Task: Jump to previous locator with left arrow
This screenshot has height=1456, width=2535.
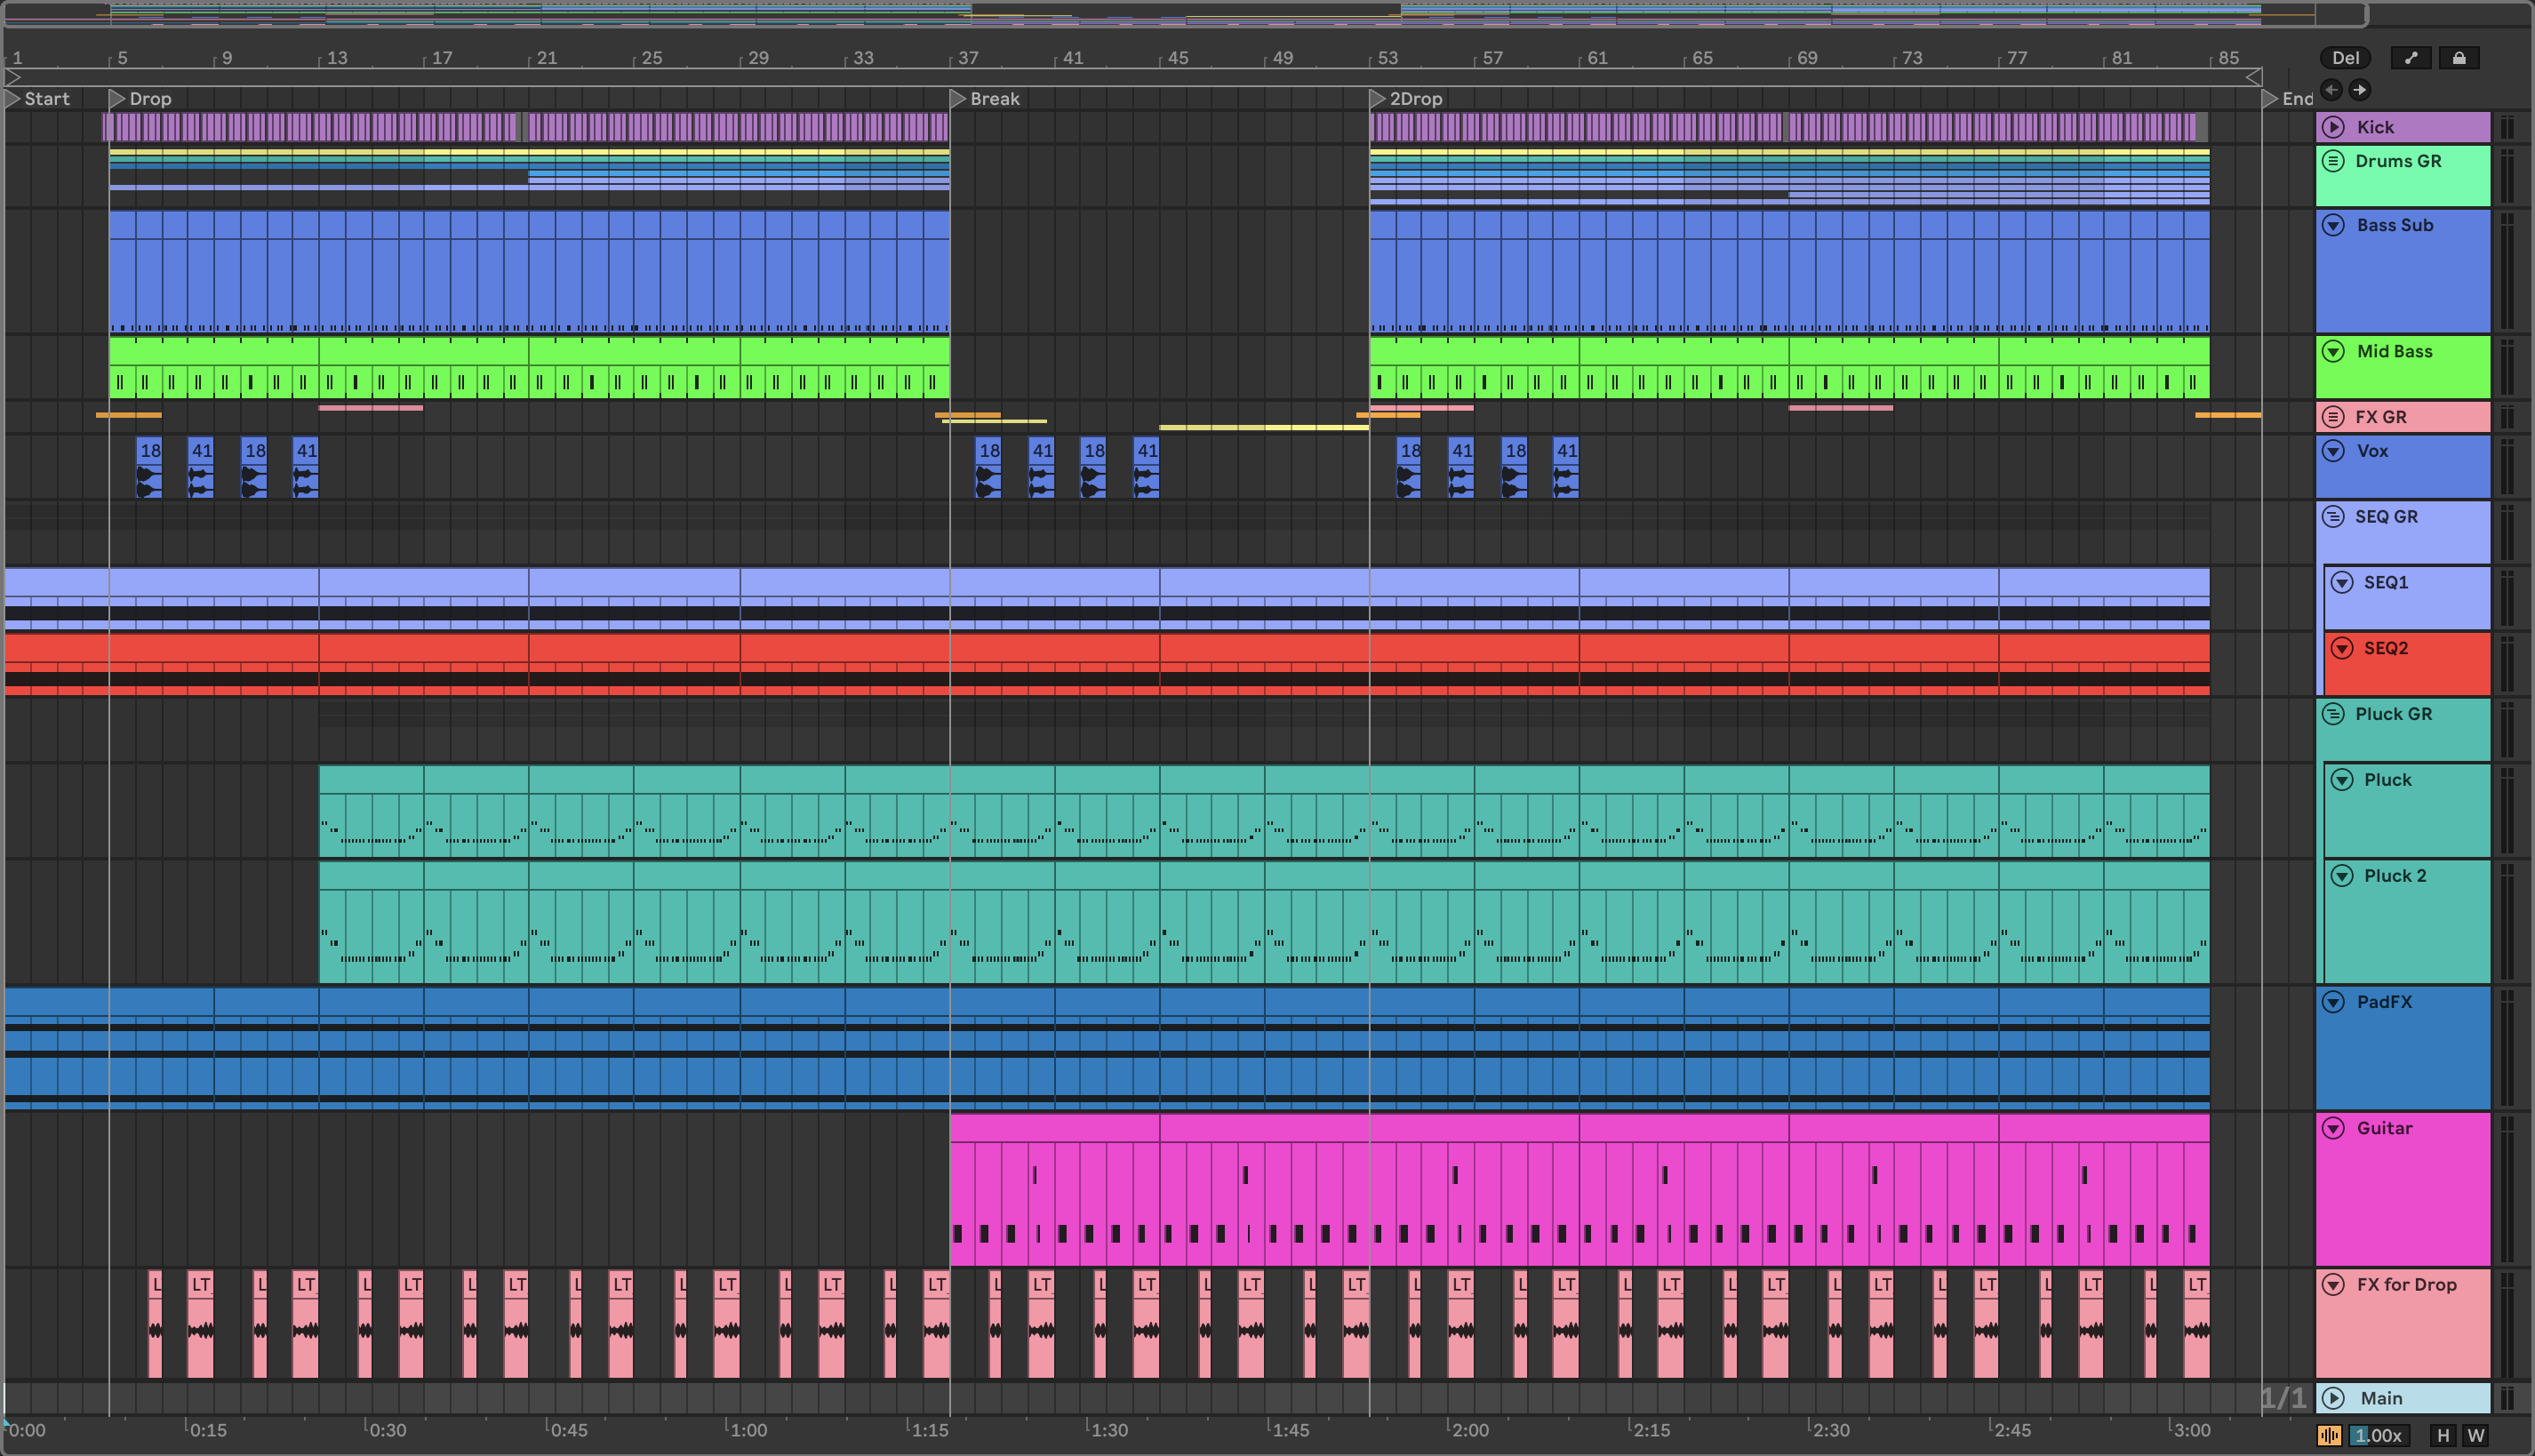Action: point(2332,90)
